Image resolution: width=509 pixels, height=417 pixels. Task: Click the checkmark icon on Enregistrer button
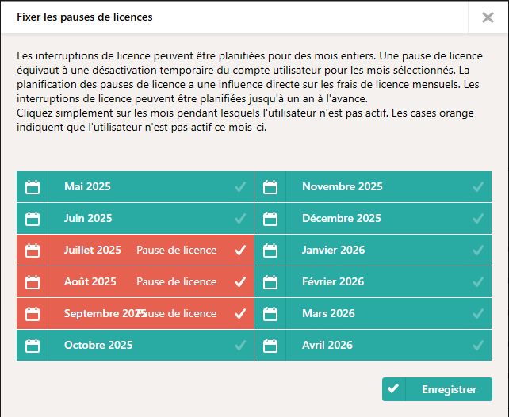393,388
